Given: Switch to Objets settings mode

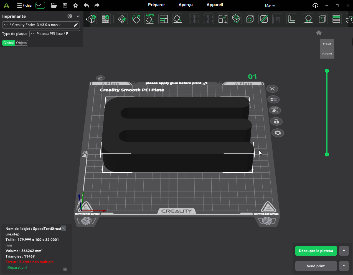Looking at the screenshot, I should pos(21,43).
